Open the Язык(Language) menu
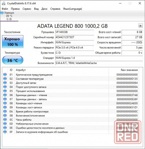 pos(73,9)
